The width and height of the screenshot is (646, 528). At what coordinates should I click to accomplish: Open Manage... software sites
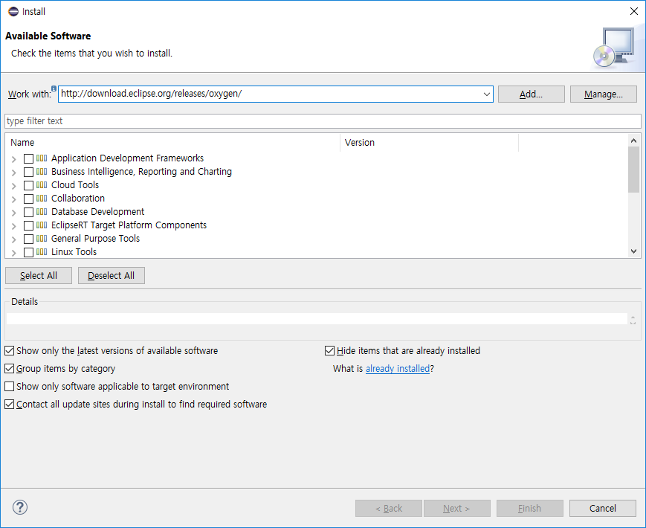click(603, 94)
